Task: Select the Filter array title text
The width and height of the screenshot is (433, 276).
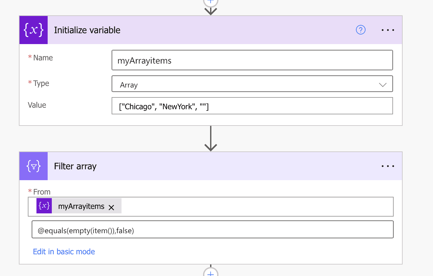Action: [x=75, y=166]
